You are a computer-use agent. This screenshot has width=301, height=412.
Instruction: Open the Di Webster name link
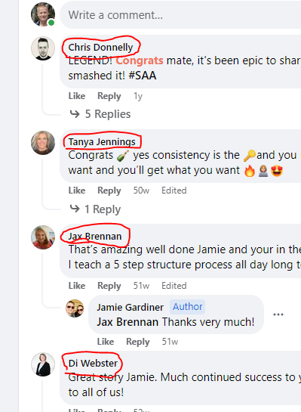[93, 363]
